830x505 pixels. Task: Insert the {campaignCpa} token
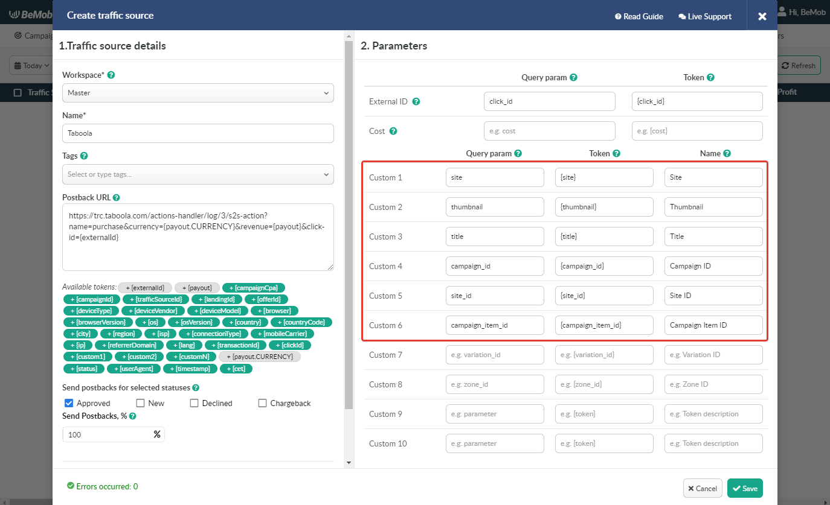pos(254,288)
